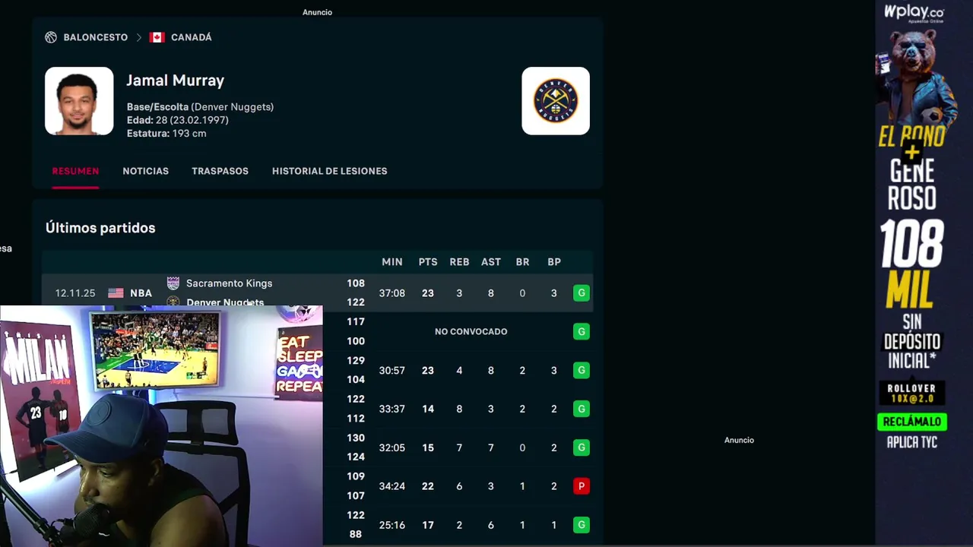Open the Denver Nuggets team logo
973x547 pixels.
pos(556,101)
